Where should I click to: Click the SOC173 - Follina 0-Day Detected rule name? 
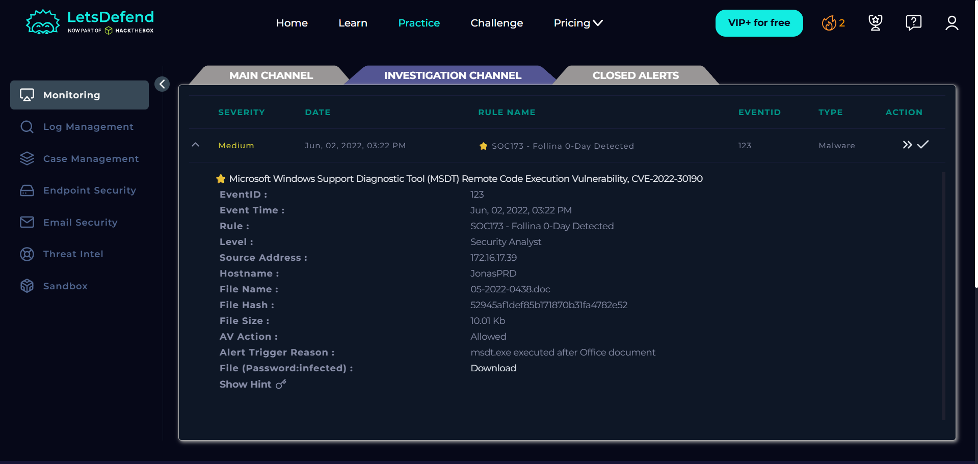tap(563, 146)
